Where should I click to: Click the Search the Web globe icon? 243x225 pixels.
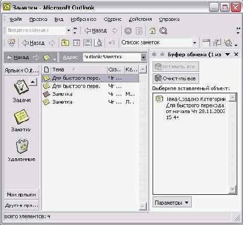click(x=163, y=31)
